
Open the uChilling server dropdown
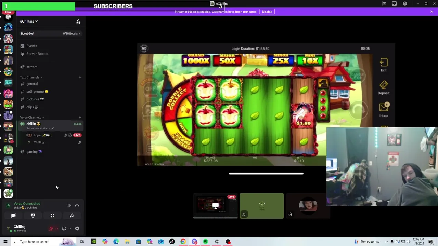(29, 21)
